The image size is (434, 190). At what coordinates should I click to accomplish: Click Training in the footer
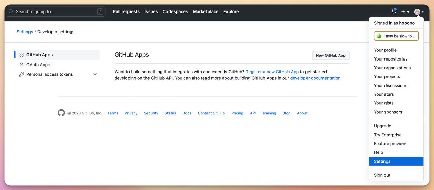(x=269, y=113)
